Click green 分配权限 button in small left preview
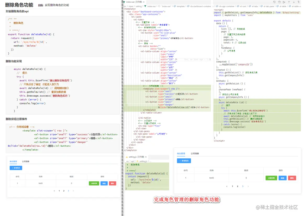The image size is (304, 216). pos(94,183)
